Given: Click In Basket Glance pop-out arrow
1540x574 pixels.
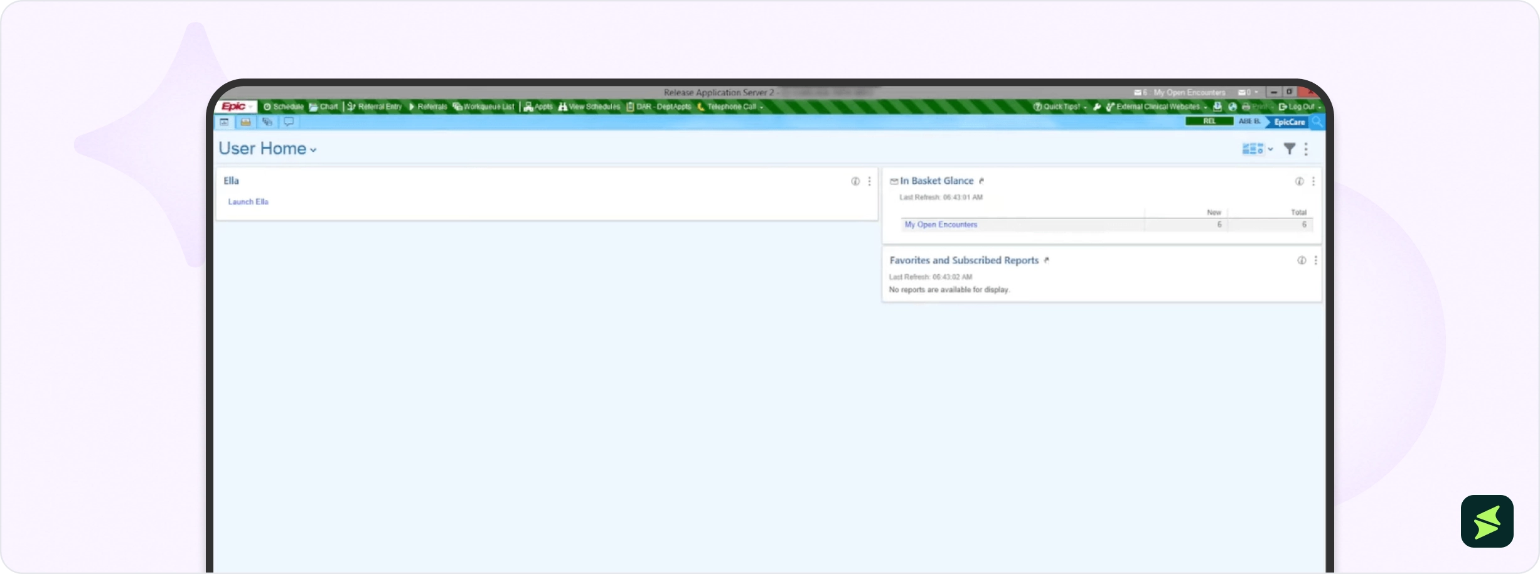Looking at the screenshot, I should [x=981, y=181].
